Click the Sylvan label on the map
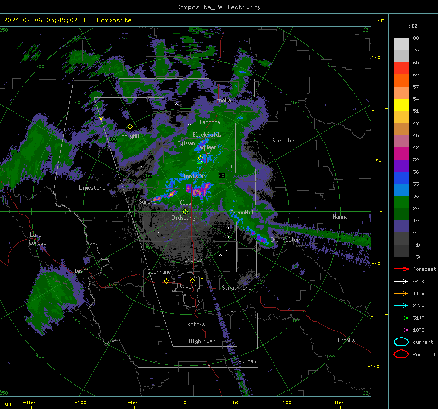Screen dimensions: 438x409 click(x=186, y=143)
